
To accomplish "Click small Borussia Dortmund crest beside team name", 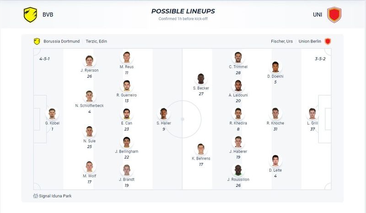I will [37, 41].
